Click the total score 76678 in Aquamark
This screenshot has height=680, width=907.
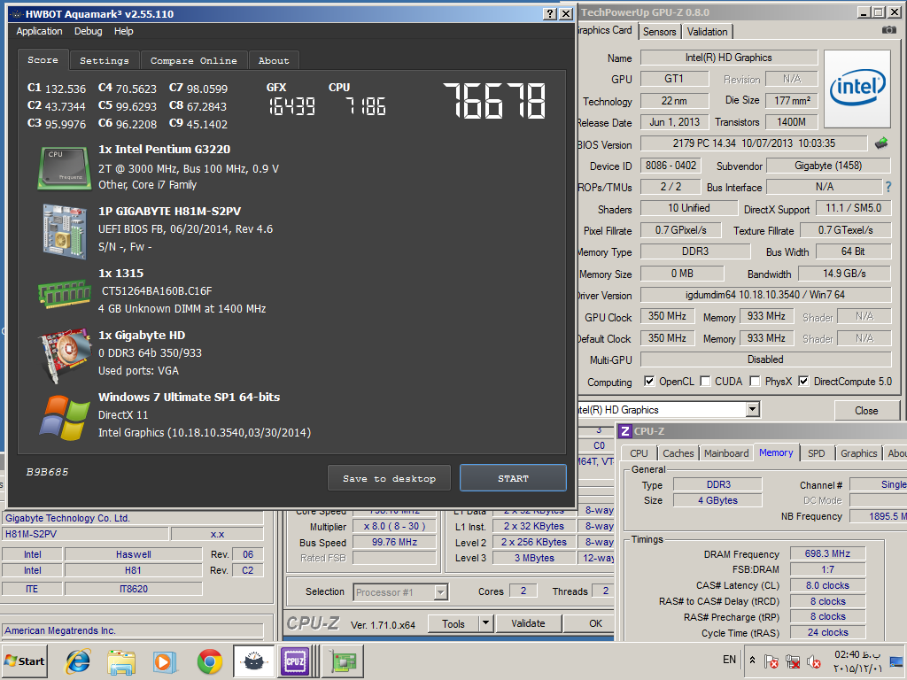pyautogui.click(x=494, y=101)
